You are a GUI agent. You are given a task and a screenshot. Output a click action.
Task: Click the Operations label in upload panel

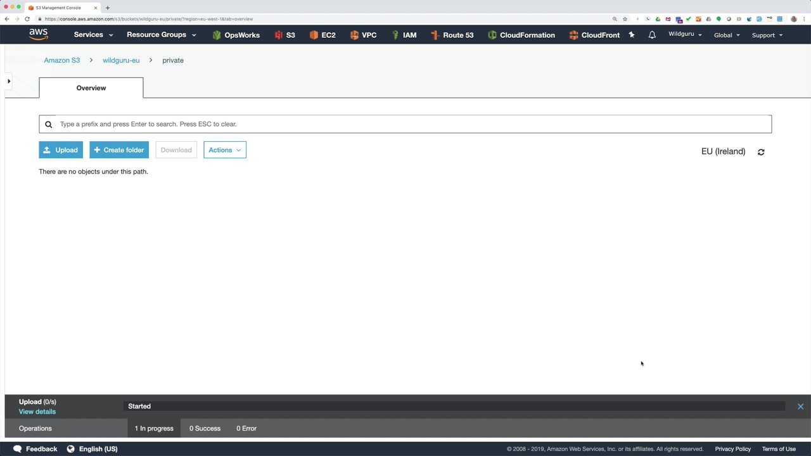pos(35,429)
